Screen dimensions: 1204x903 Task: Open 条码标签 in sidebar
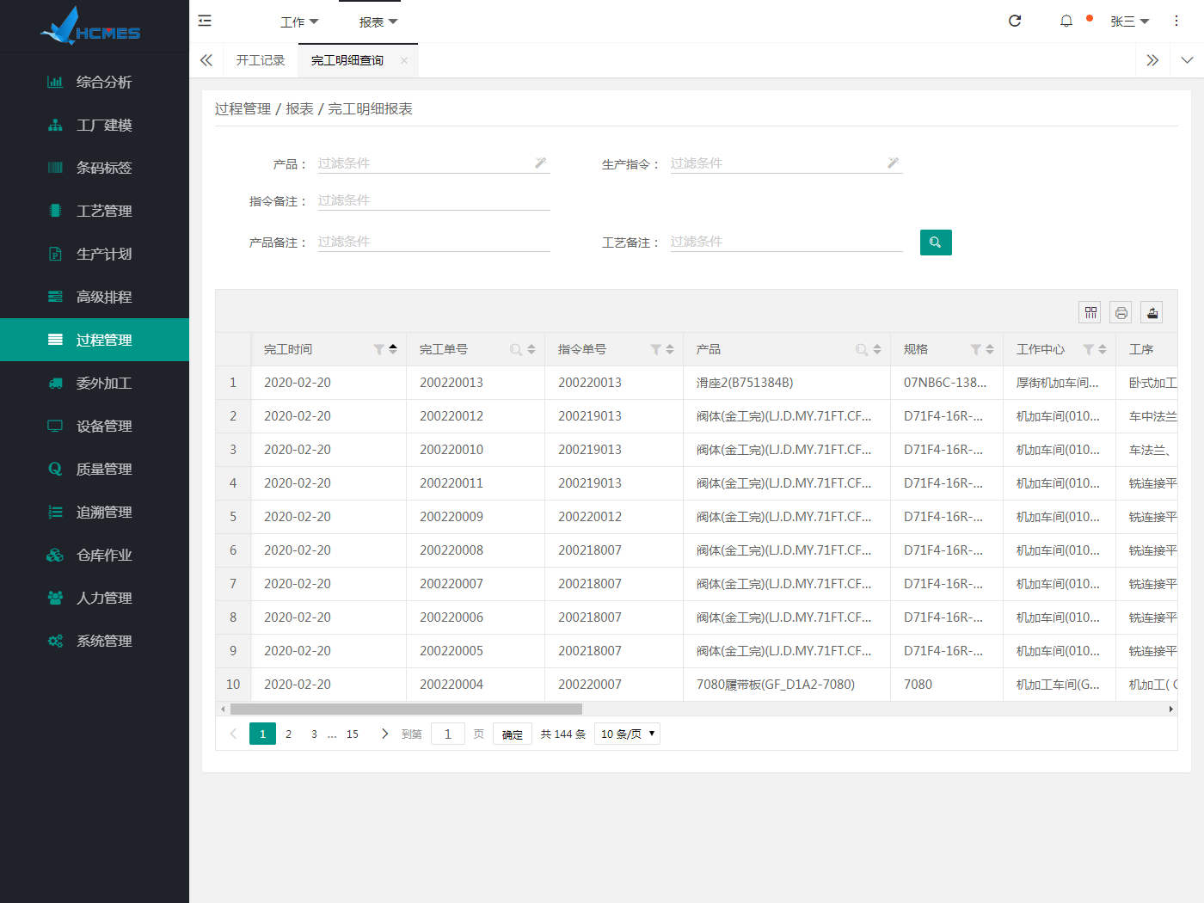tap(95, 168)
